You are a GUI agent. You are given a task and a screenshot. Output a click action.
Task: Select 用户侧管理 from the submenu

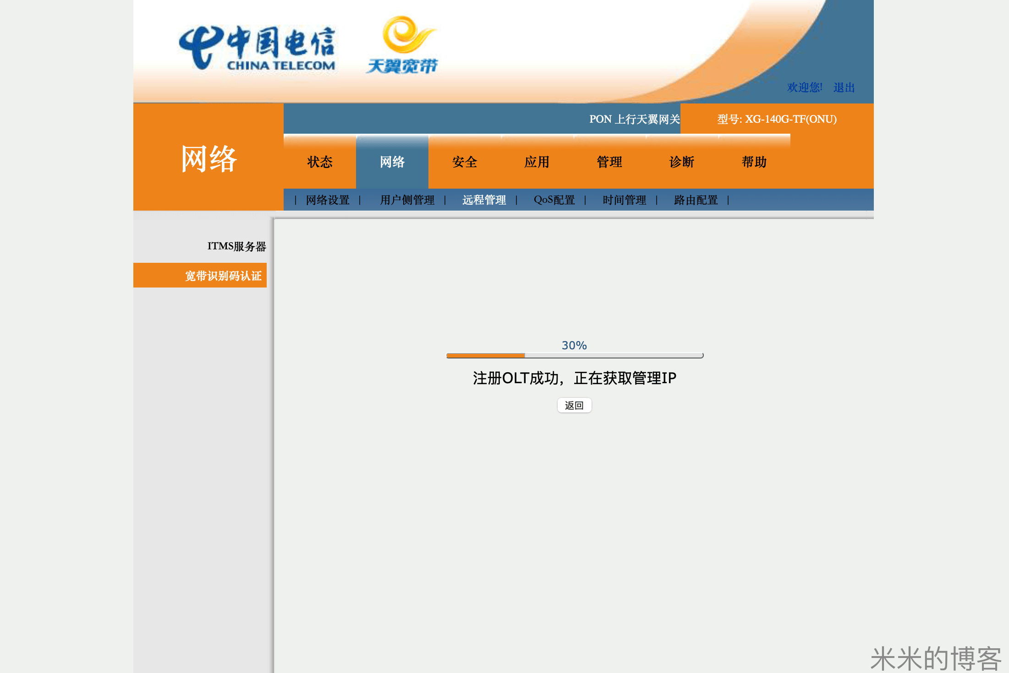pos(406,200)
